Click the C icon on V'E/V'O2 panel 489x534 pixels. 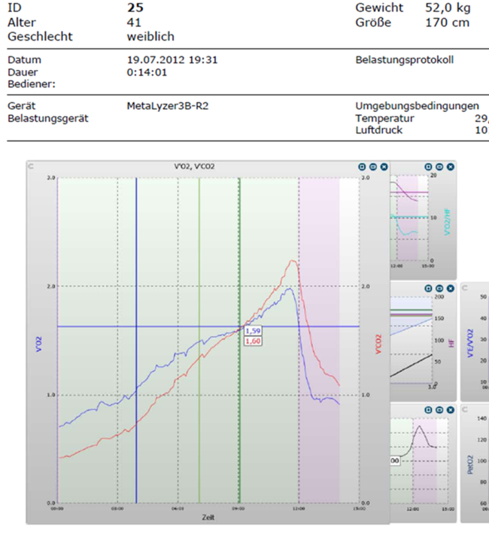coord(465,287)
